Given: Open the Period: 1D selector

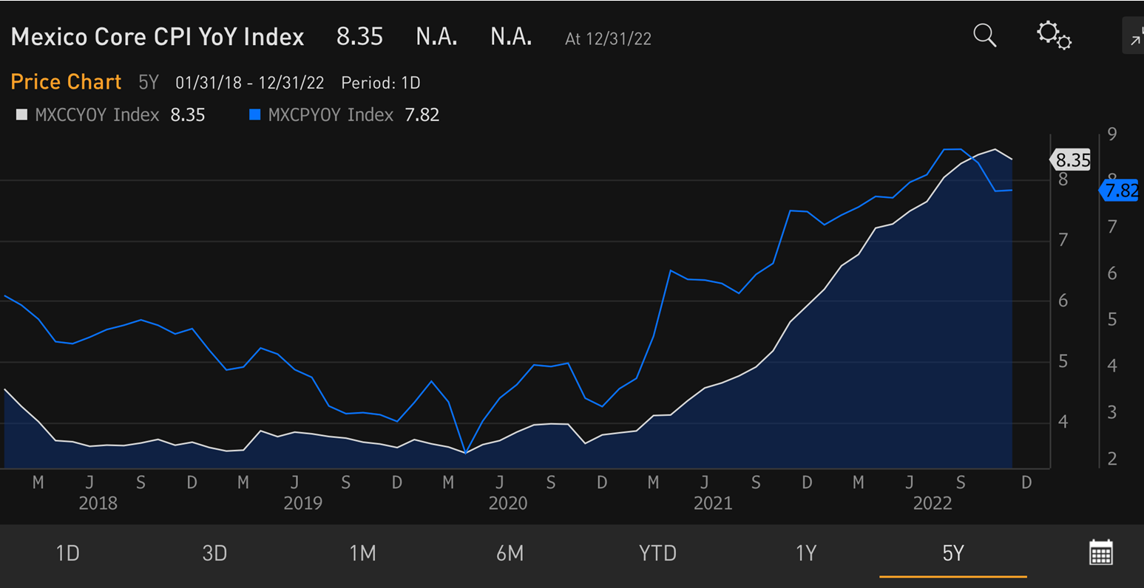Looking at the screenshot, I should (x=380, y=83).
